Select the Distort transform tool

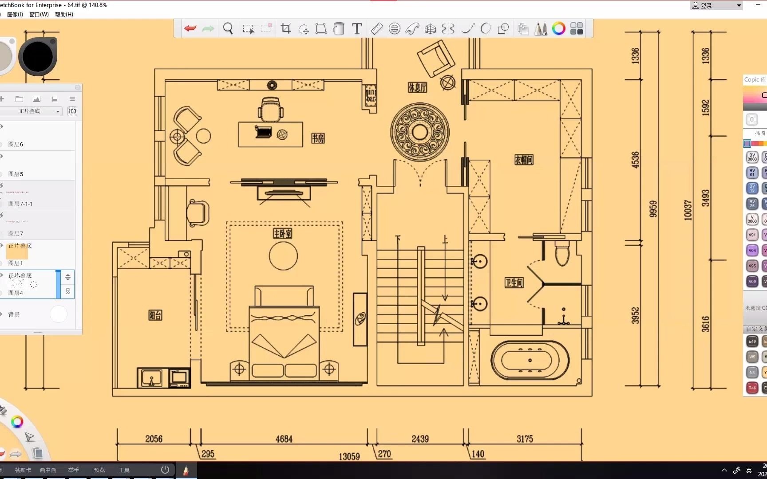(x=321, y=29)
